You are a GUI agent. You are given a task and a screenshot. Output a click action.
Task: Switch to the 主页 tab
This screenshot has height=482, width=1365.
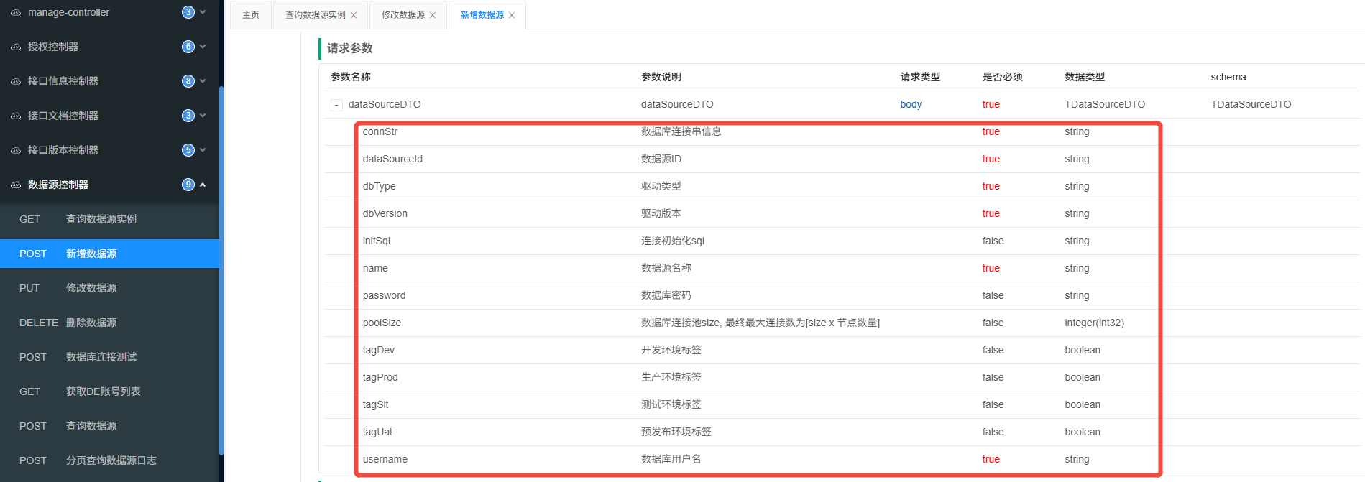(x=251, y=15)
